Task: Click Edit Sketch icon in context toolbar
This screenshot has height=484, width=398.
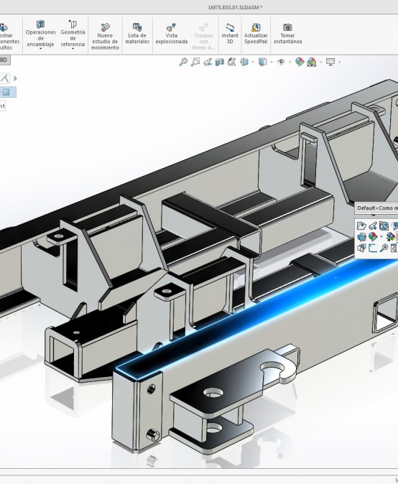Action: pos(394,226)
